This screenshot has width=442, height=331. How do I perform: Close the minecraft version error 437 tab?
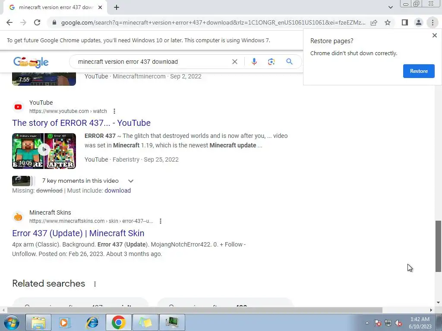100,8
